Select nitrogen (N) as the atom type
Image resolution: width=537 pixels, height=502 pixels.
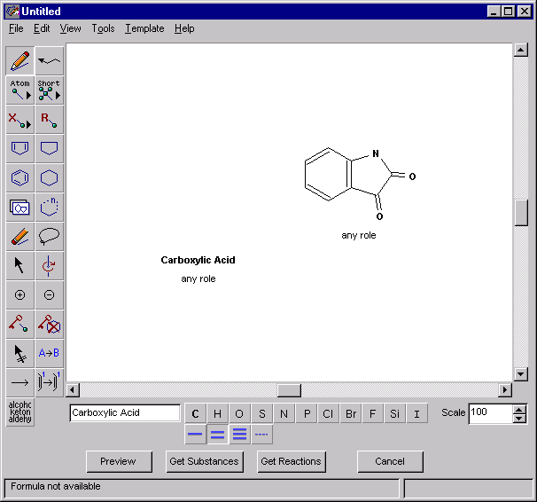(x=284, y=413)
